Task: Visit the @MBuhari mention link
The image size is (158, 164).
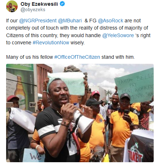Action: click(70, 21)
